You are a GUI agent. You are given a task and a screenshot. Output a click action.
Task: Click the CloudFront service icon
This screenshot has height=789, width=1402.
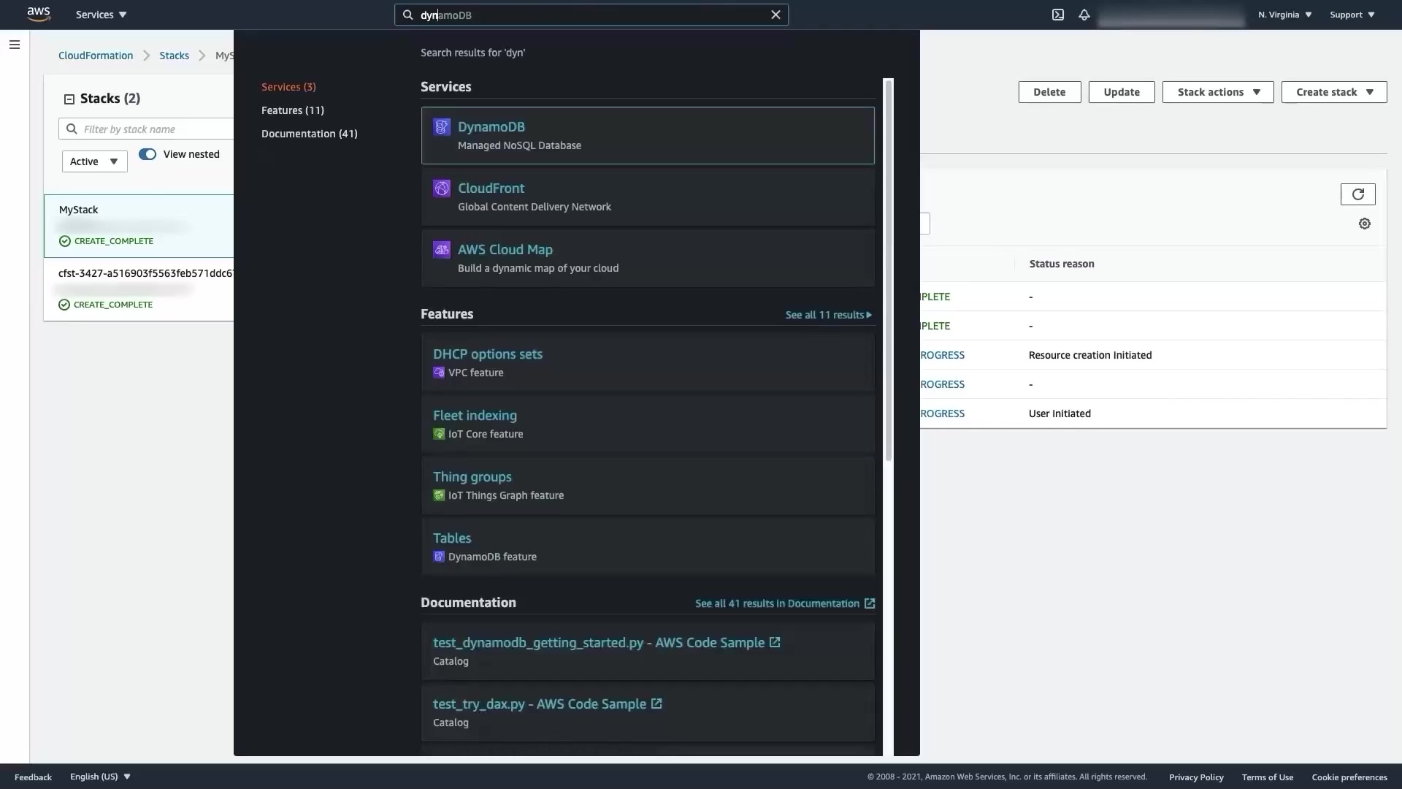pos(441,188)
